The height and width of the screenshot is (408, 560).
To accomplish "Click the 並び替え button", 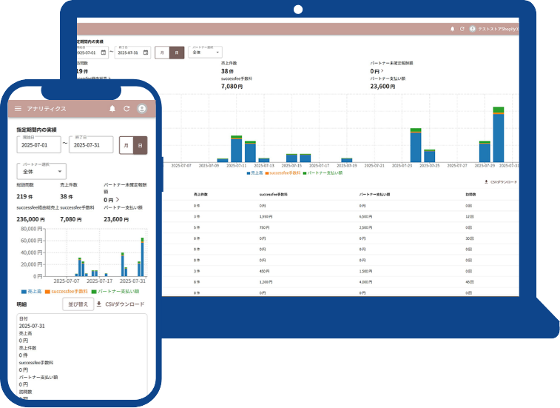I will point(78,304).
